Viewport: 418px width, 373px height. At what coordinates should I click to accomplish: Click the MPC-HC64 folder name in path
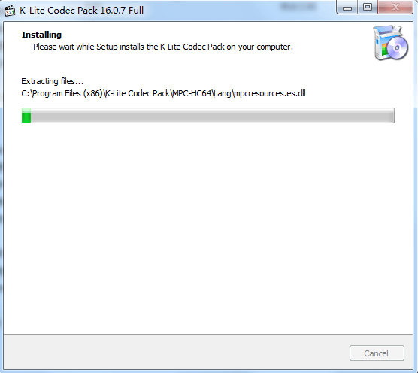pyautogui.click(x=192, y=93)
